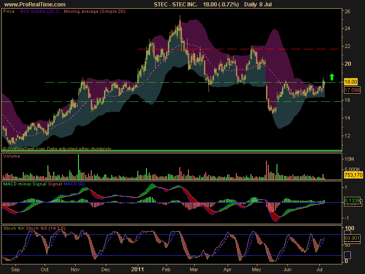365x274 pixels.
Task: Click the Apr month label on time axis
Action: click(227, 269)
